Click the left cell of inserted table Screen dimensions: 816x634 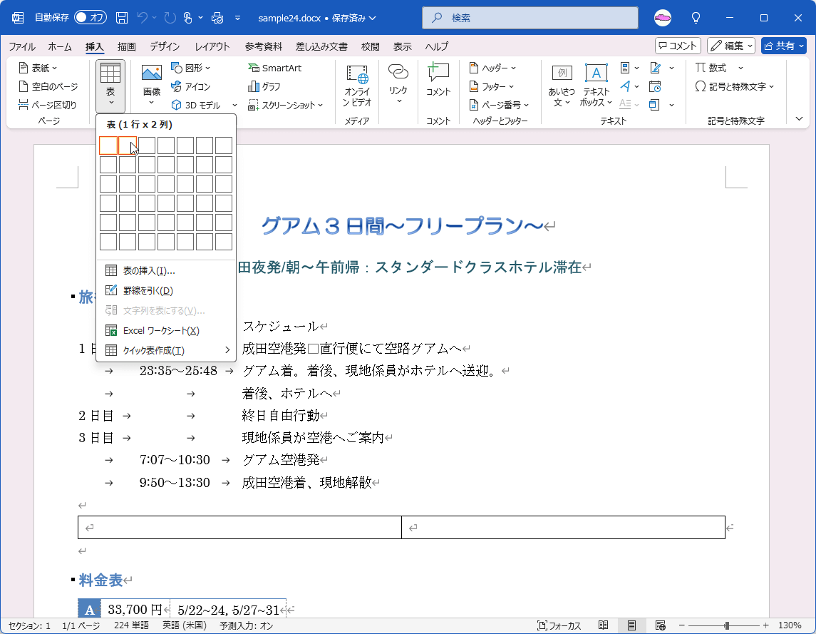(239, 527)
